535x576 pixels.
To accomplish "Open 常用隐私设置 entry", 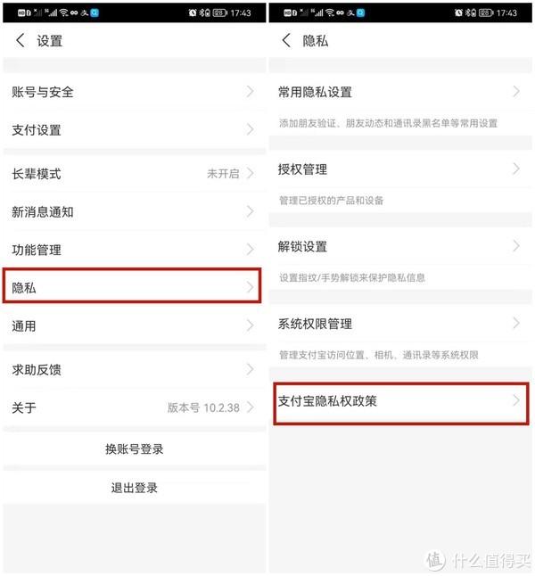I will click(x=400, y=92).
